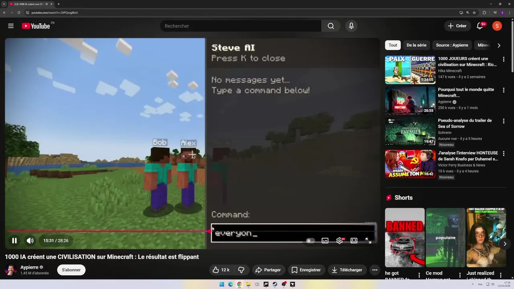Click the Créer button
514x289 pixels.
tap(457, 26)
